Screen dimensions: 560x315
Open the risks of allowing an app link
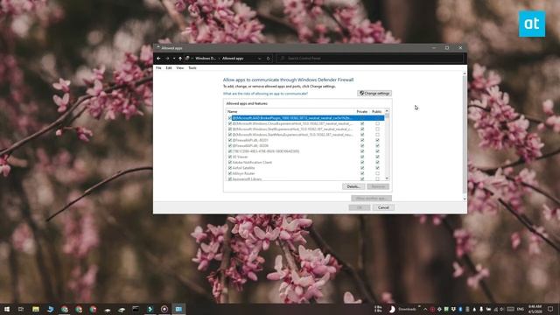click(x=265, y=94)
